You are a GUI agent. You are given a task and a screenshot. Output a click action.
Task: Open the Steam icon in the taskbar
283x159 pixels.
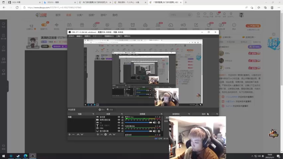[x=18, y=156]
